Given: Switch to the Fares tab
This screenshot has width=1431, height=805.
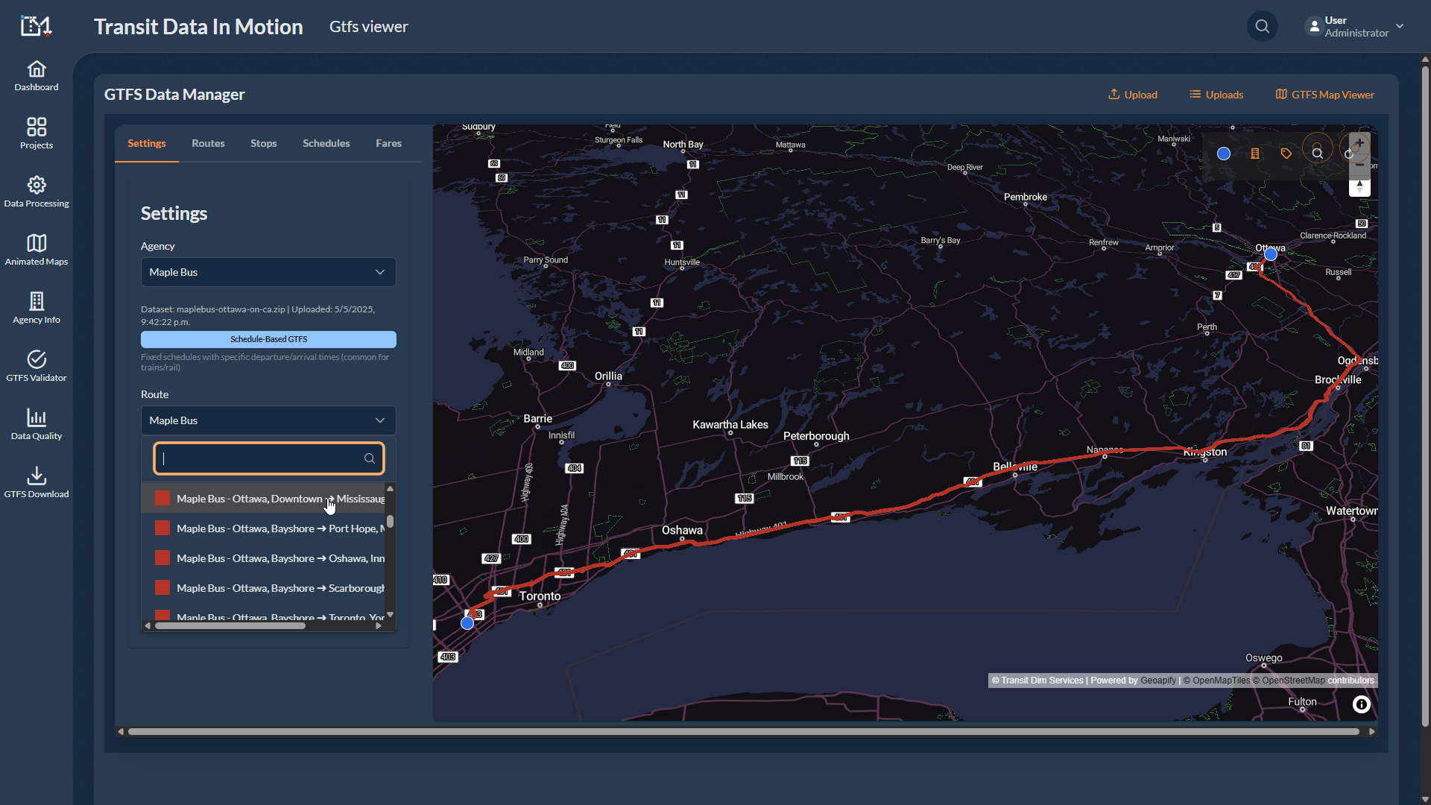Looking at the screenshot, I should [388, 143].
